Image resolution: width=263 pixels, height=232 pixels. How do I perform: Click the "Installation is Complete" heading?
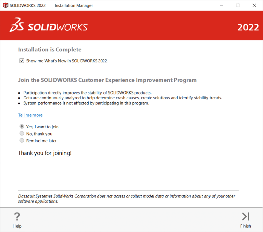point(50,50)
